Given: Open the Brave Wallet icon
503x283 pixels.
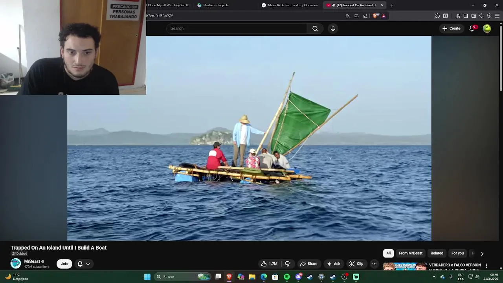Looking at the screenshot, I should 474,16.
